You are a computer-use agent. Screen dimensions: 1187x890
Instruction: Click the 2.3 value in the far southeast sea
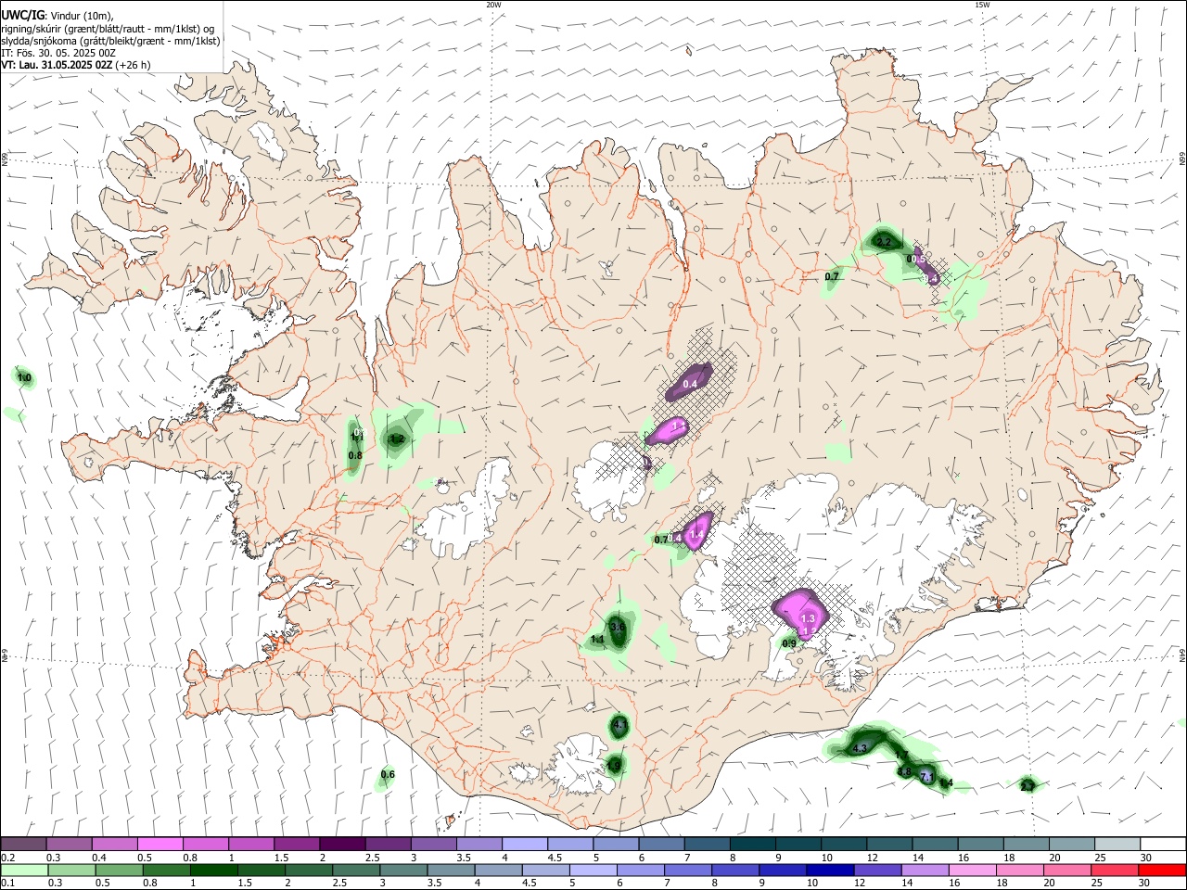[x=1027, y=786]
